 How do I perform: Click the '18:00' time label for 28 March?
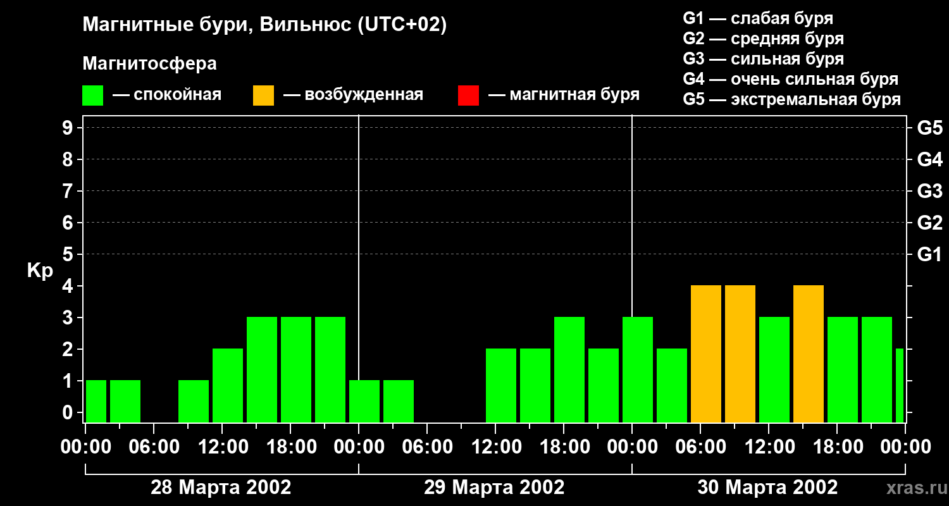coord(290,447)
